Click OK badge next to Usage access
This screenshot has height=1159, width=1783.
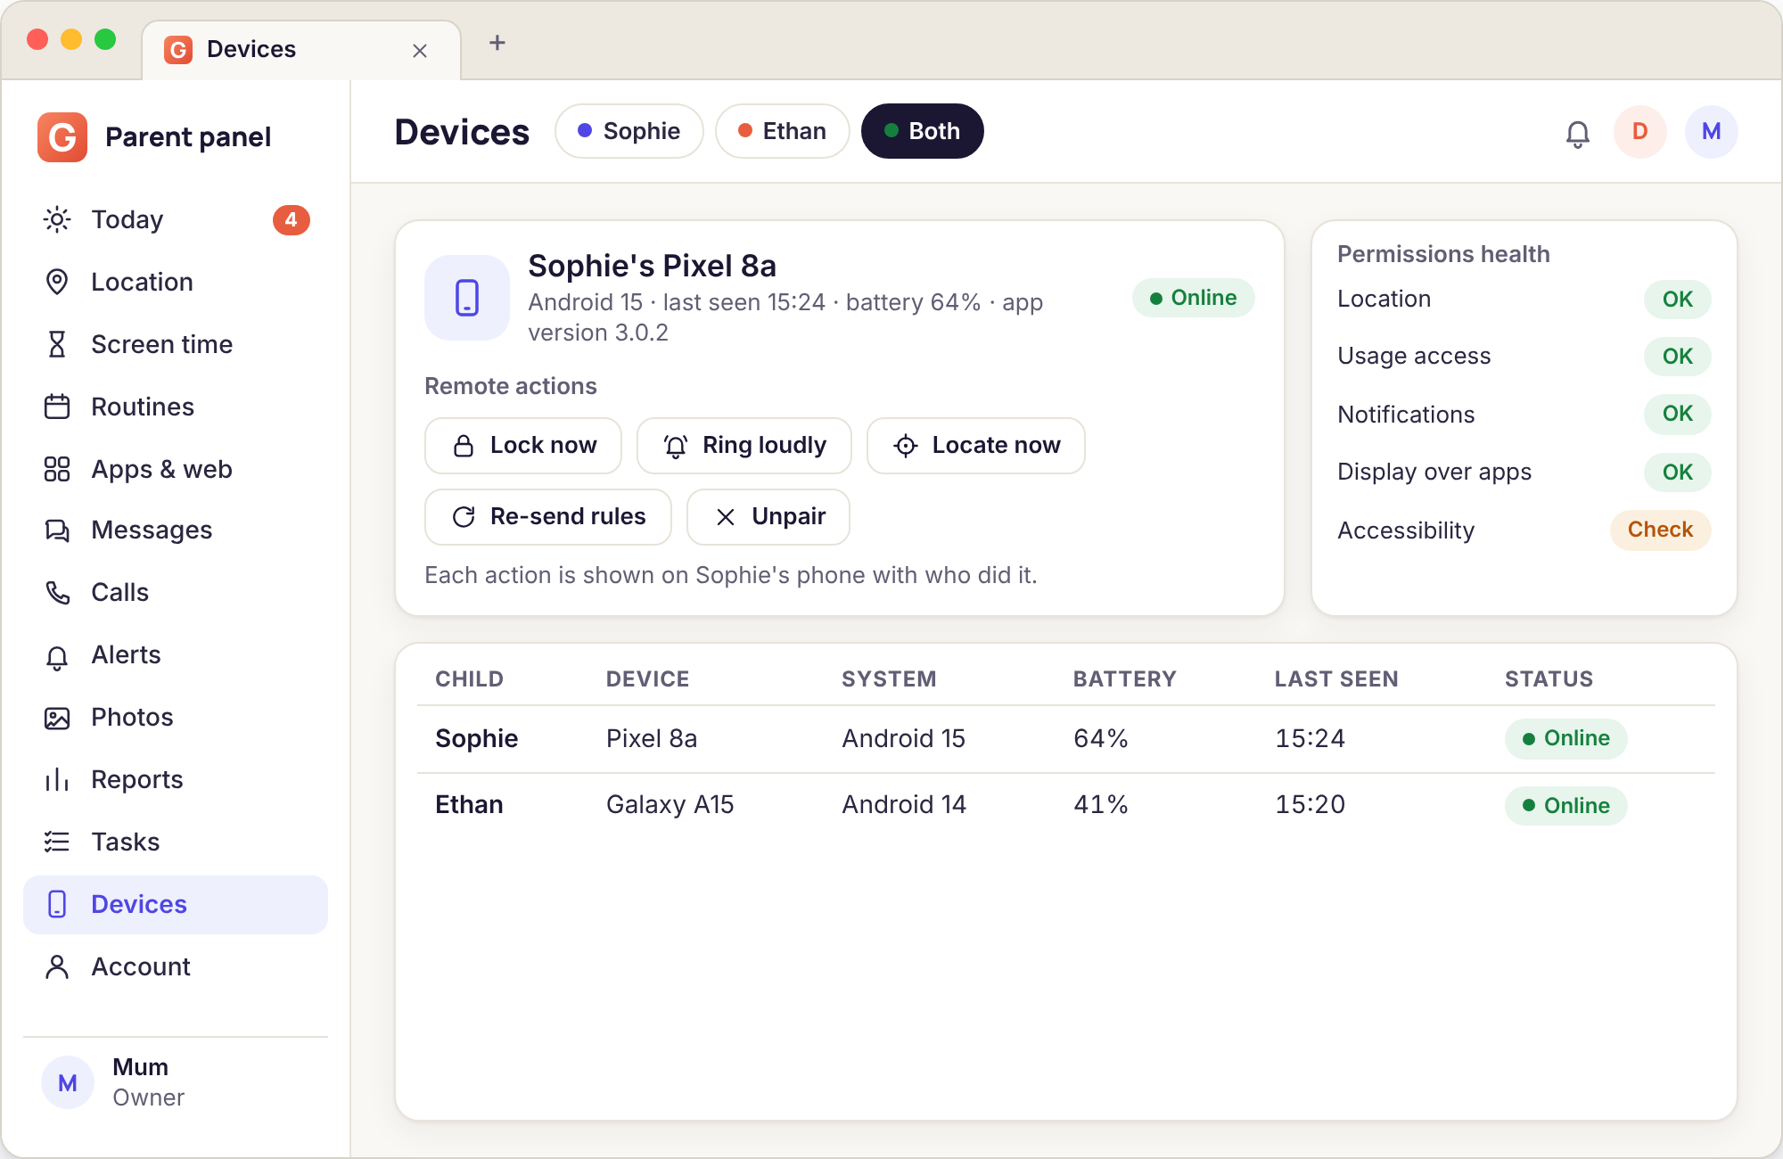[1677, 357]
